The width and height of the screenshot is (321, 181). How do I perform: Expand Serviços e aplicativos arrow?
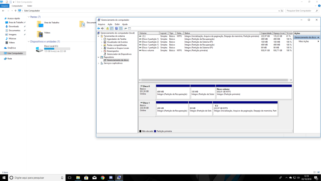click(99, 63)
